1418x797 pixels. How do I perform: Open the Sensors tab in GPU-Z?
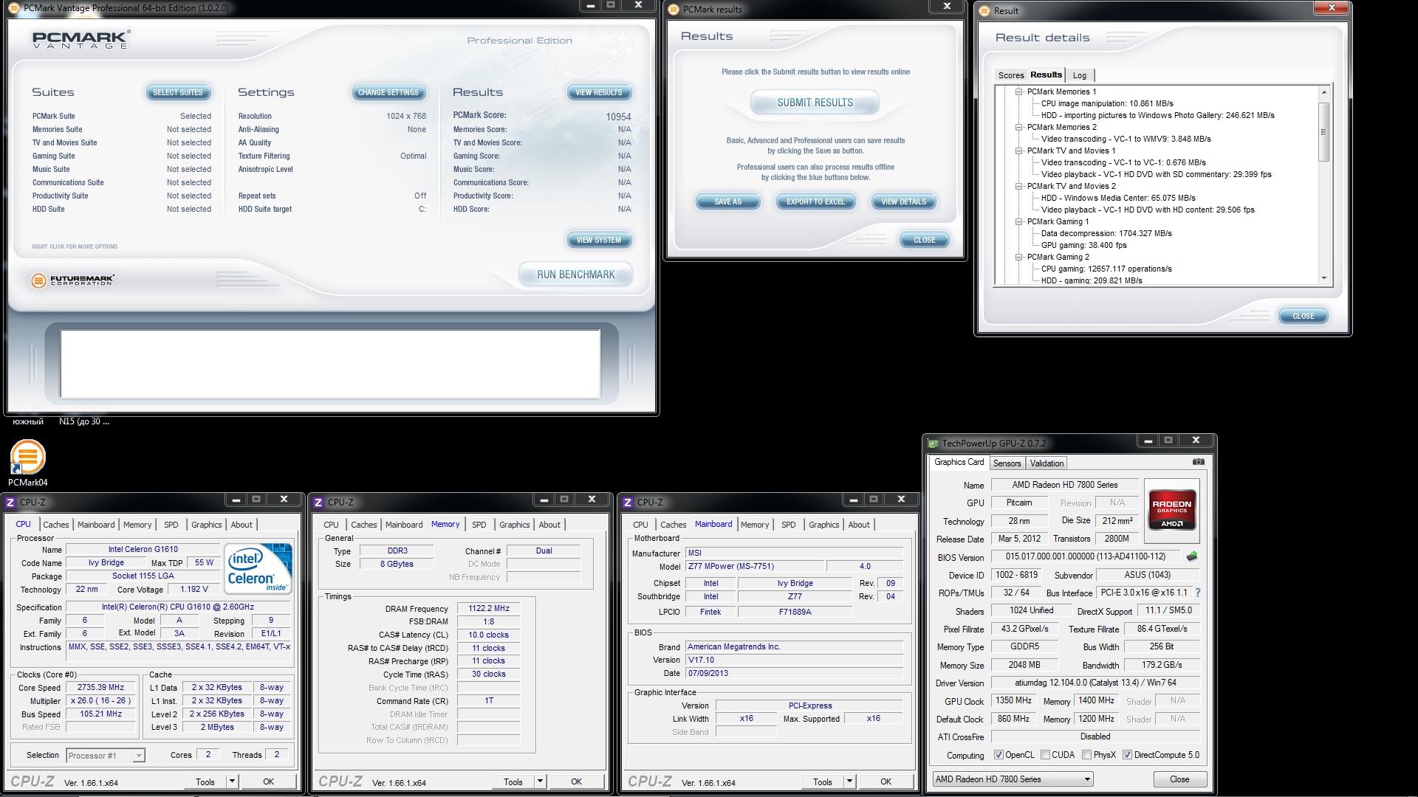[x=1007, y=463]
